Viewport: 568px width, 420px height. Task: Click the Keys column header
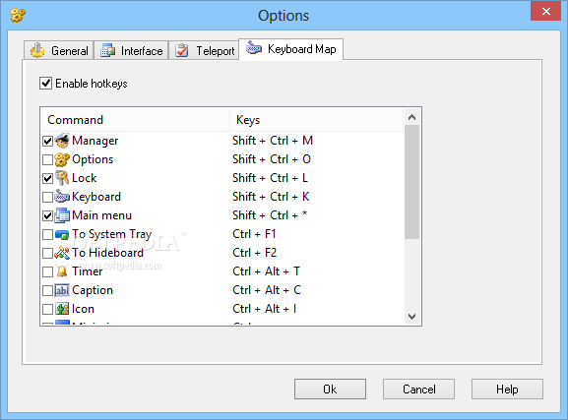316,120
